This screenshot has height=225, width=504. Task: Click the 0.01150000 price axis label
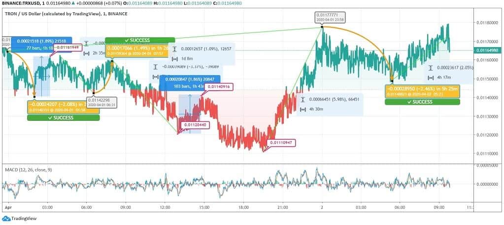point(488,79)
